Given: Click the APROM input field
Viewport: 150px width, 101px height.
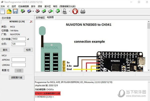Looking at the screenshot, I should pos(19,60).
